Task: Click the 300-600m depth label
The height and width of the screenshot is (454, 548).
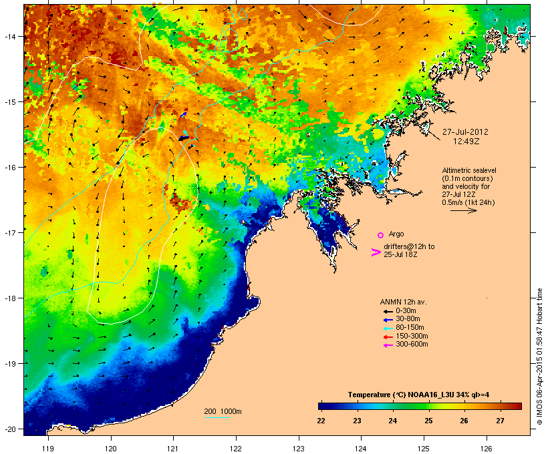Action: [412, 345]
